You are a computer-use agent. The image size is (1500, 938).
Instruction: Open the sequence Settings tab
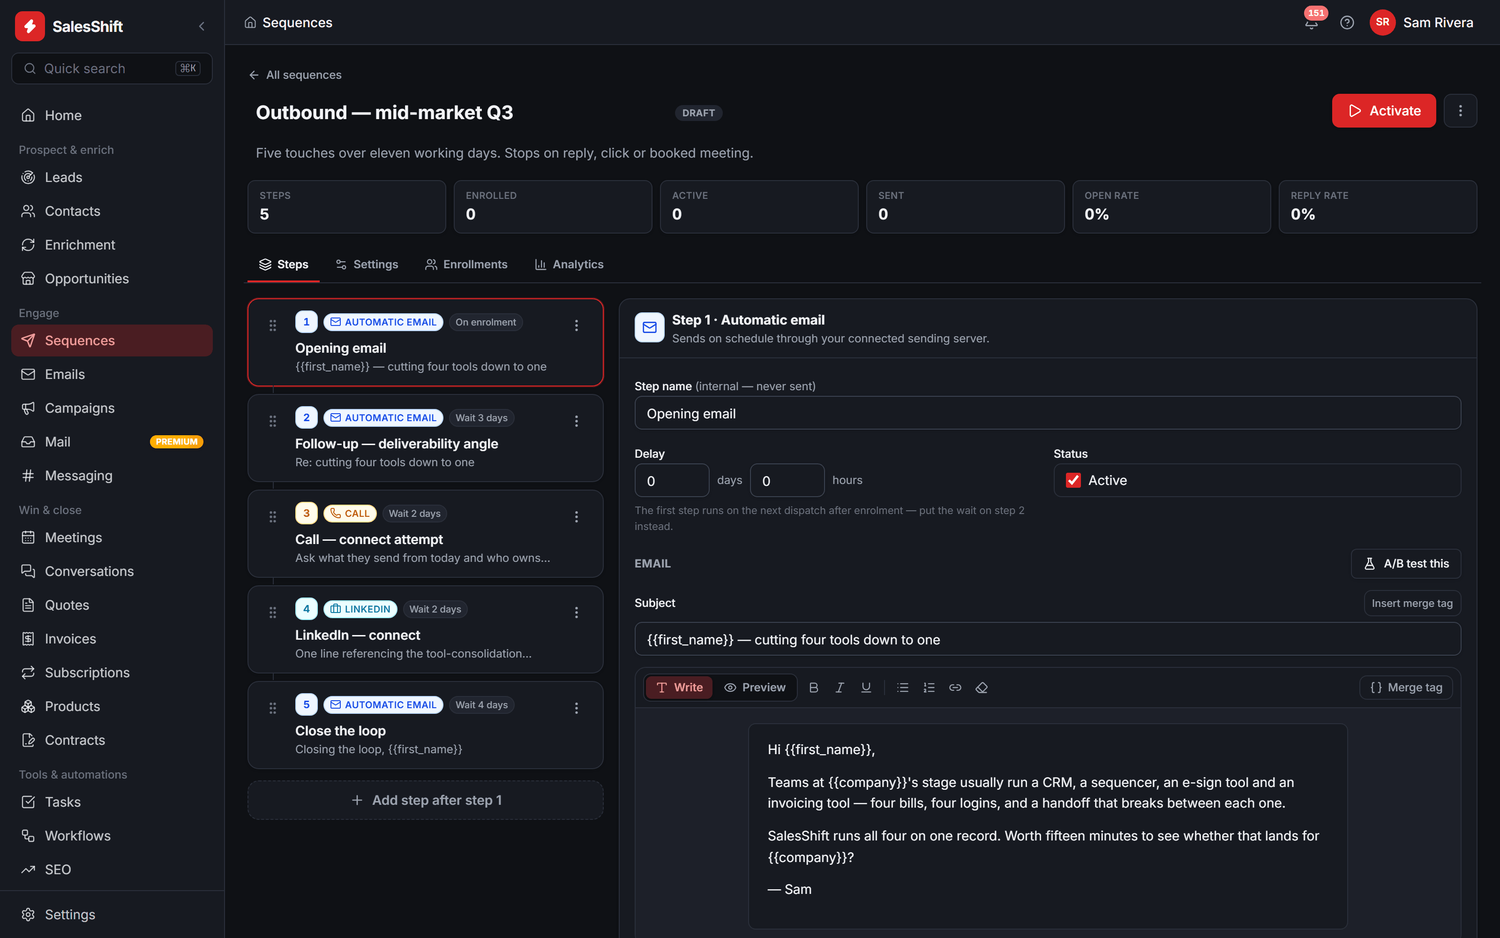coord(367,264)
